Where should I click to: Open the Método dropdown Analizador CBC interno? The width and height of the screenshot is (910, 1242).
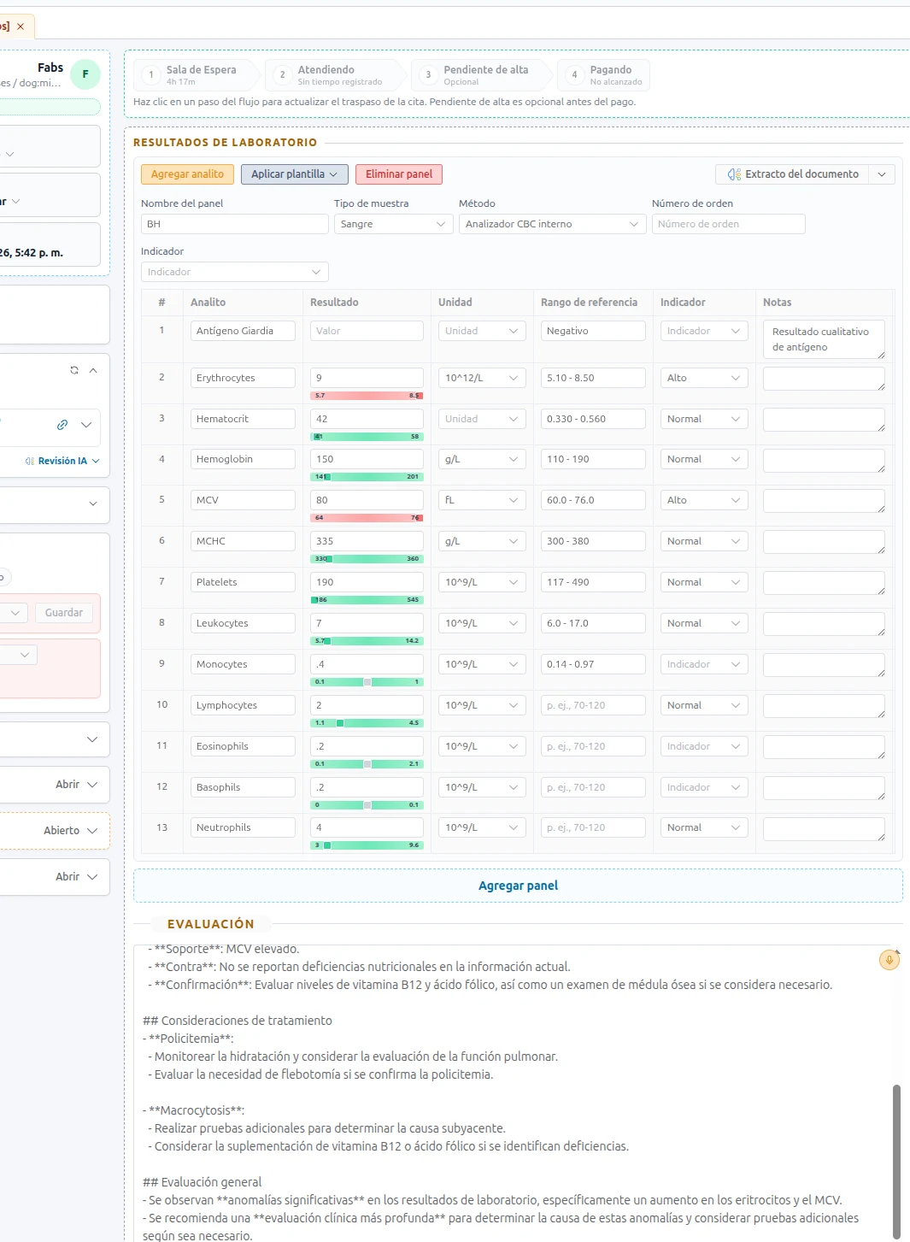[552, 224]
